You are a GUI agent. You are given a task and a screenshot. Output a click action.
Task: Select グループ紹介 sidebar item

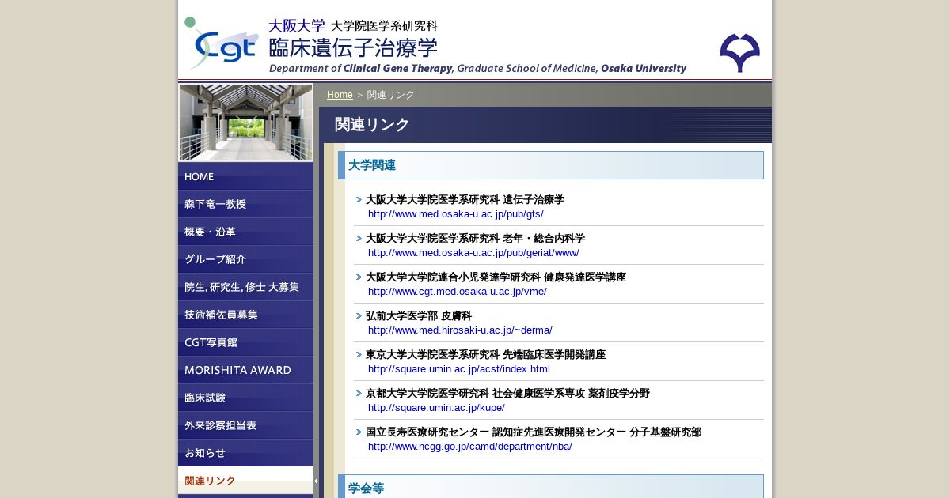[245, 259]
